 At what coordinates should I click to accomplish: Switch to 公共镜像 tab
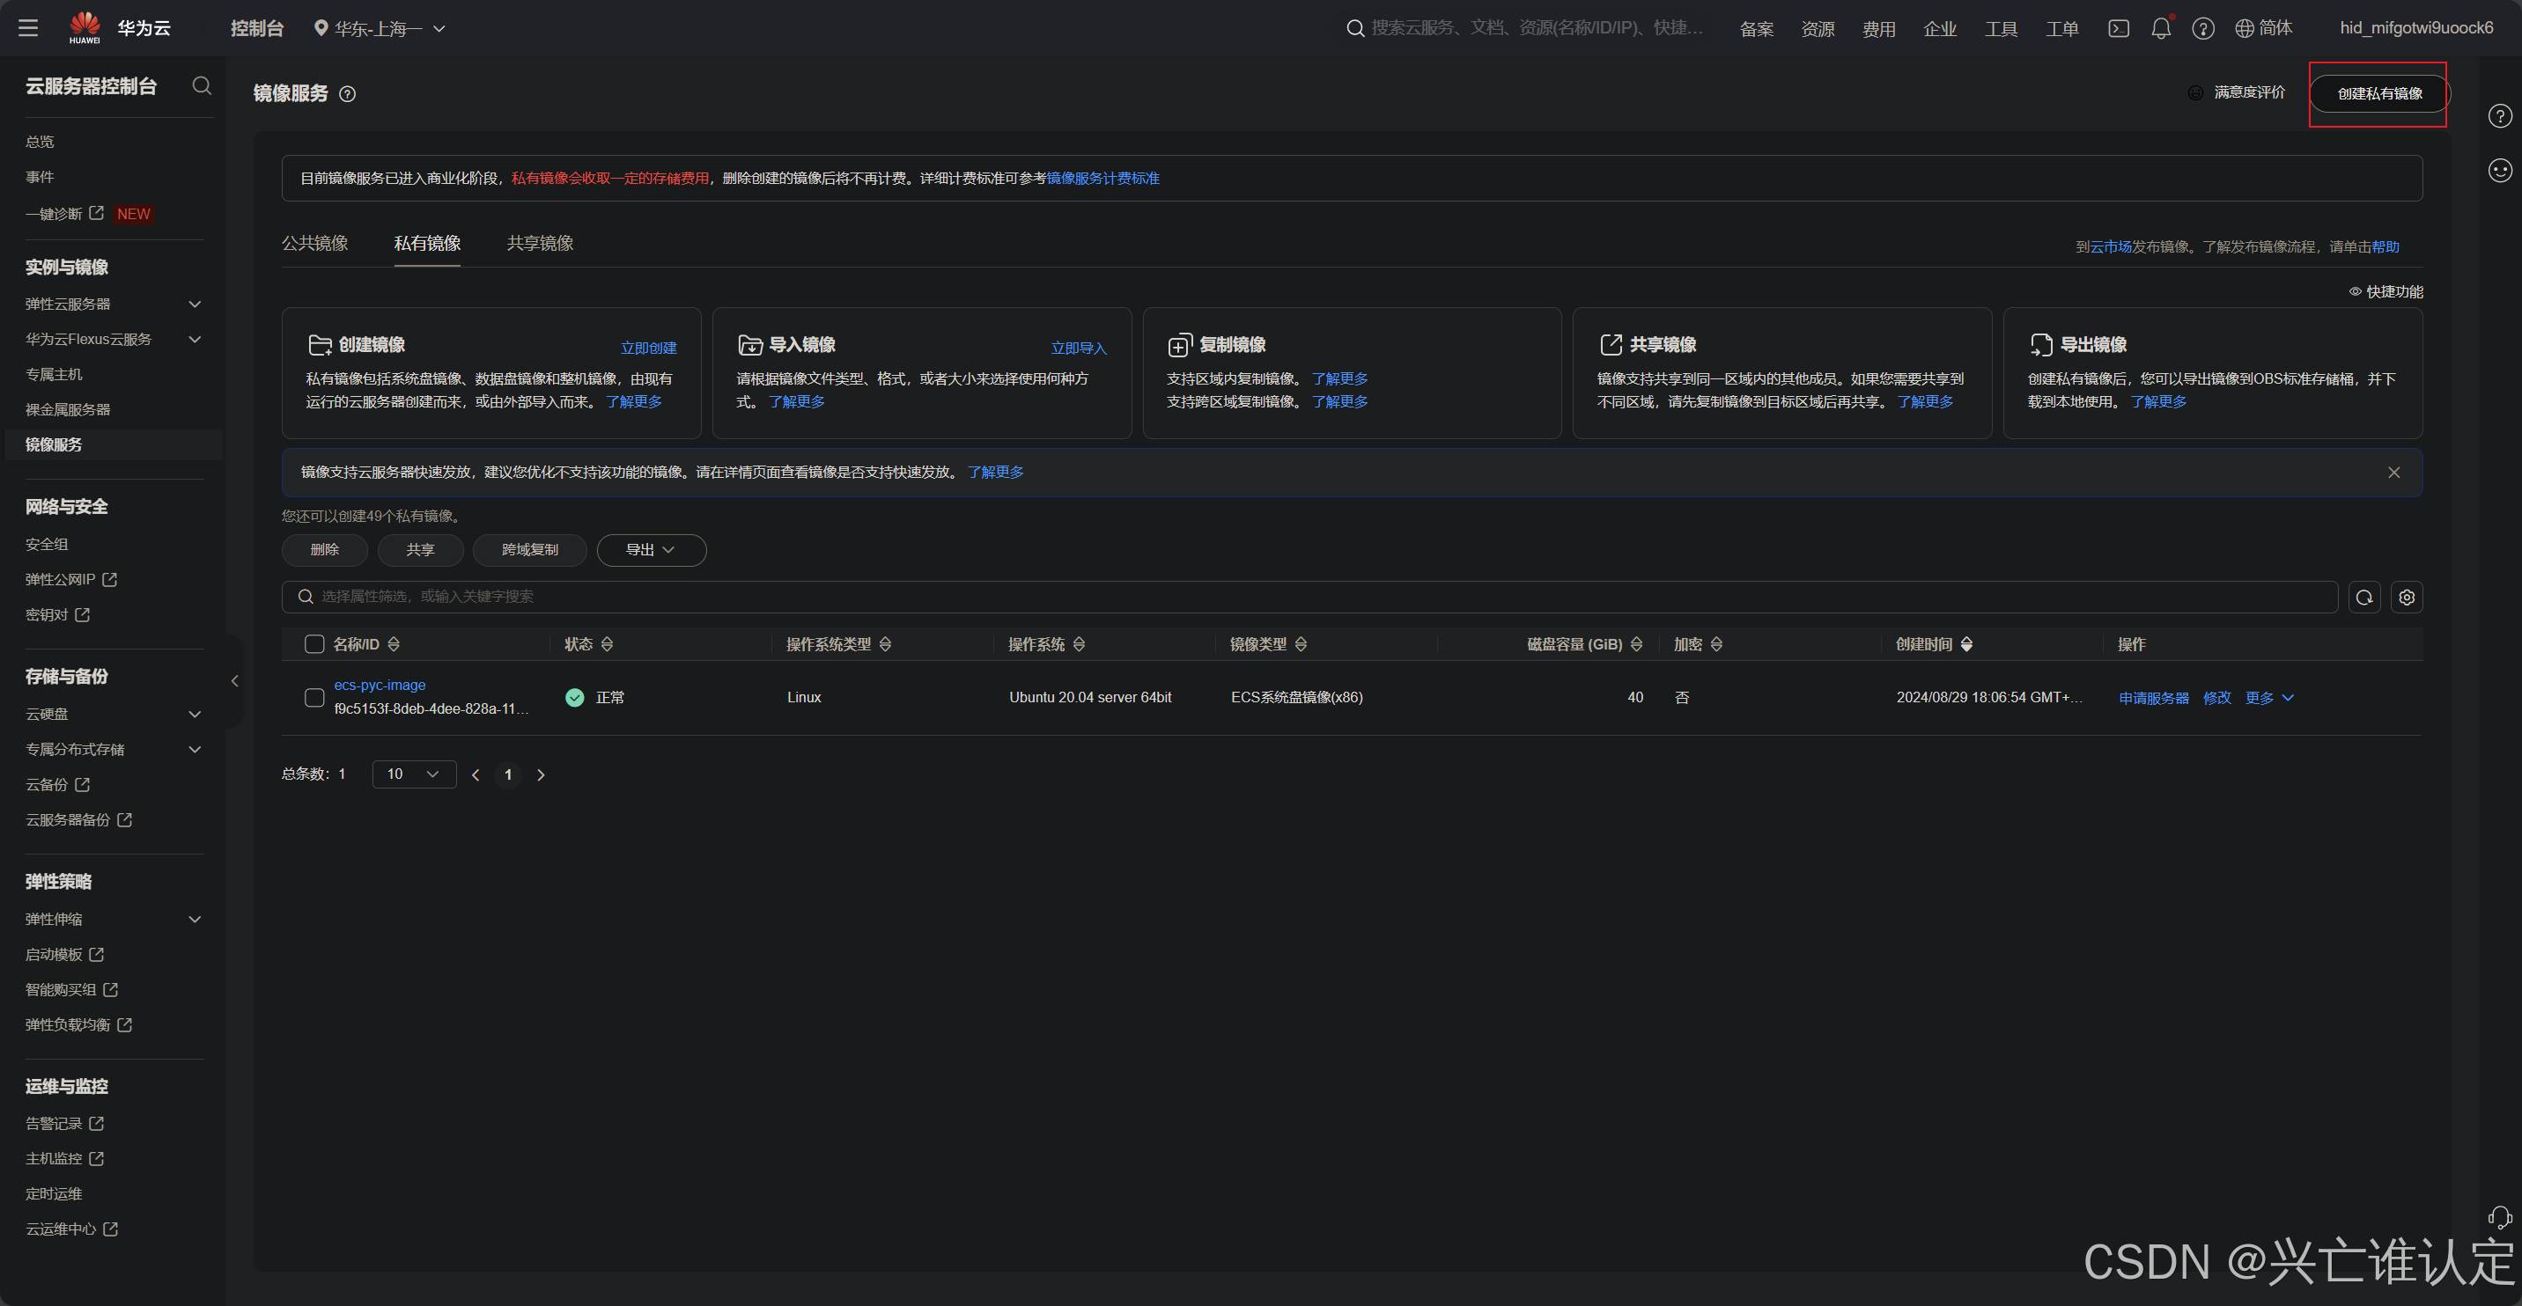click(x=315, y=243)
